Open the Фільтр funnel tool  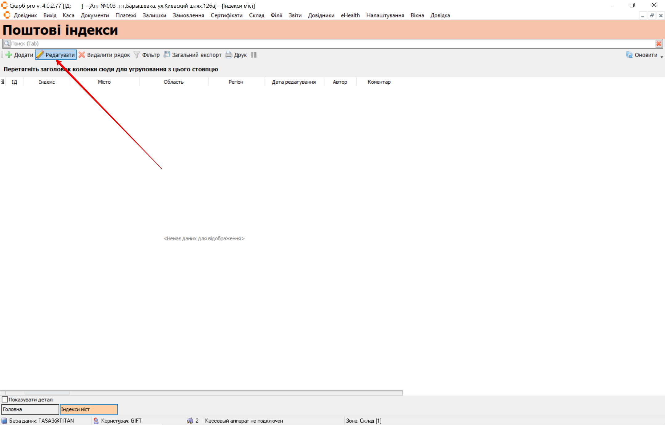pyautogui.click(x=137, y=55)
